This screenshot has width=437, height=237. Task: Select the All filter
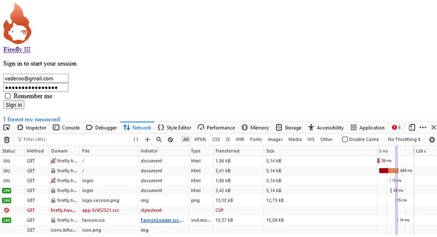[x=186, y=139]
